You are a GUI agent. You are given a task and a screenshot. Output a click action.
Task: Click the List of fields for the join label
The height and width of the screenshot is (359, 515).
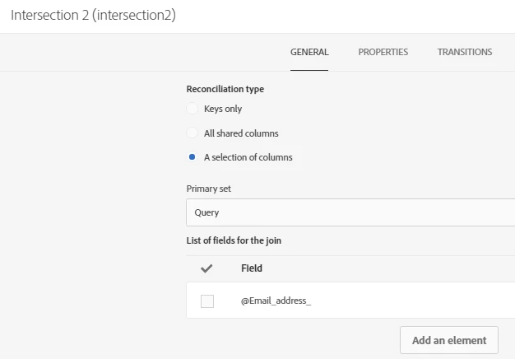[235, 240]
